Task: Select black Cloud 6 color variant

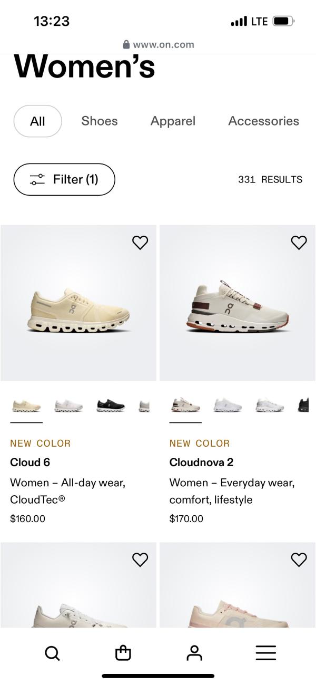Action: point(111,406)
